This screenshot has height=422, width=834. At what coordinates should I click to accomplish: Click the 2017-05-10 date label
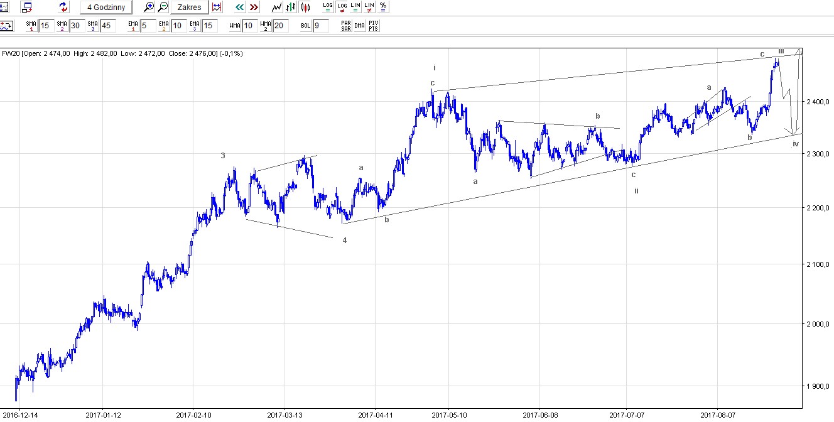(x=449, y=415)
